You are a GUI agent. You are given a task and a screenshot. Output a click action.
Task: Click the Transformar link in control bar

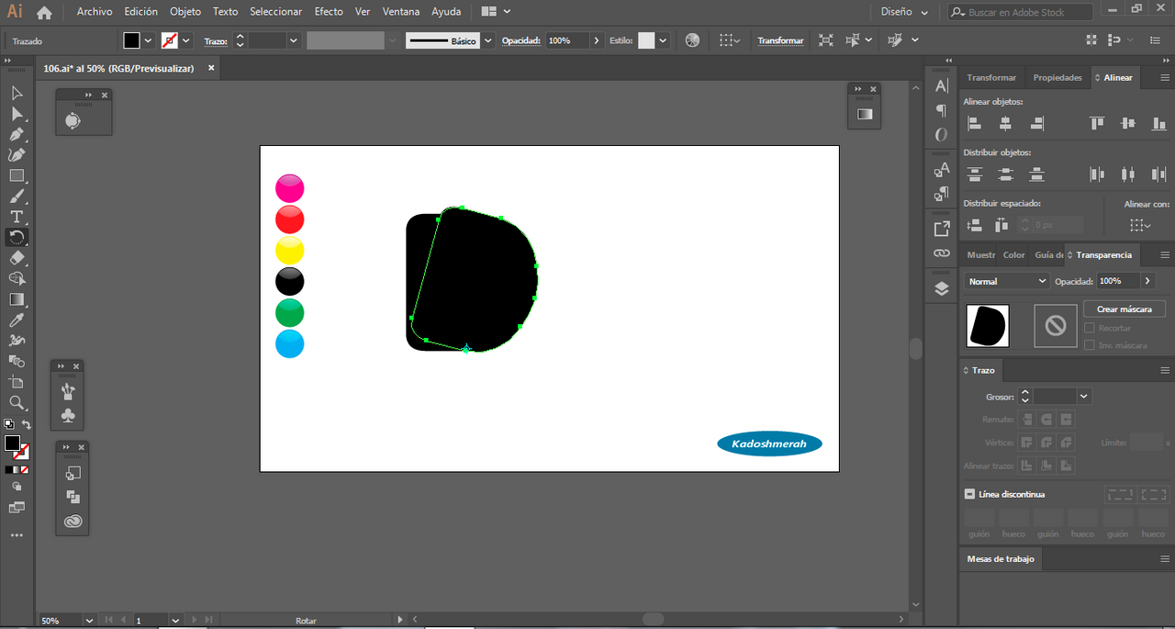pos(780,40)
